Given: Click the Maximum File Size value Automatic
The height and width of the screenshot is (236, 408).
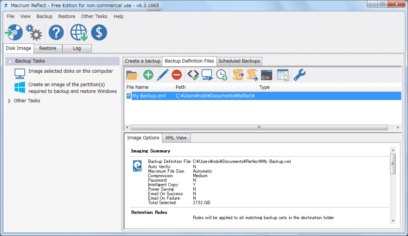Looking at the screenshot, I should coord(202,171).
